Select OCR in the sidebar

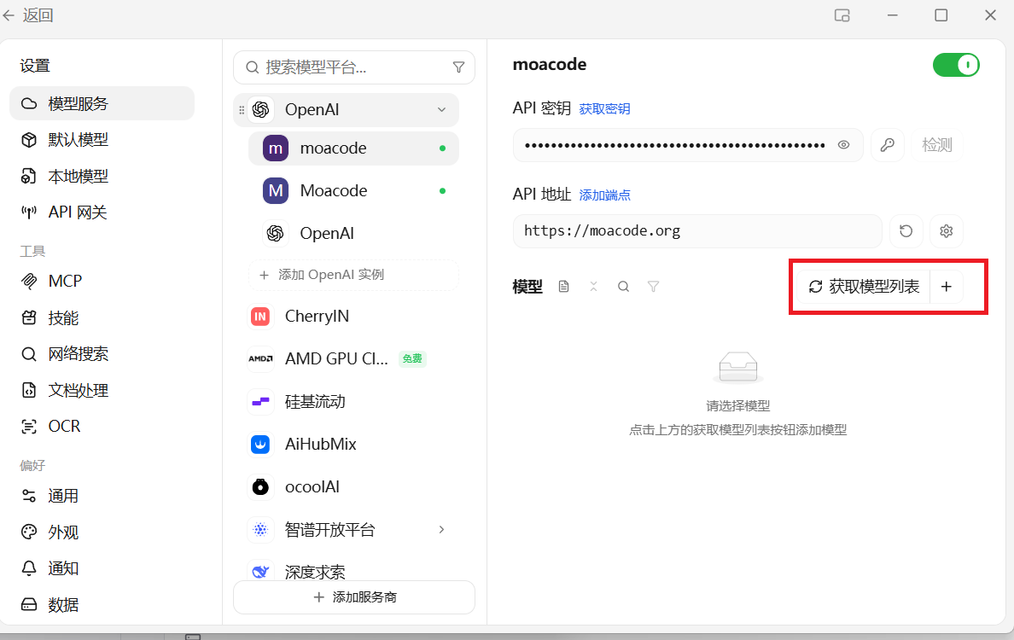(x=102, y=426)
